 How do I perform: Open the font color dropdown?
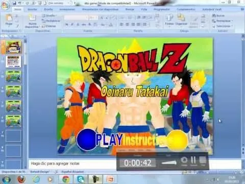[111, 25]
